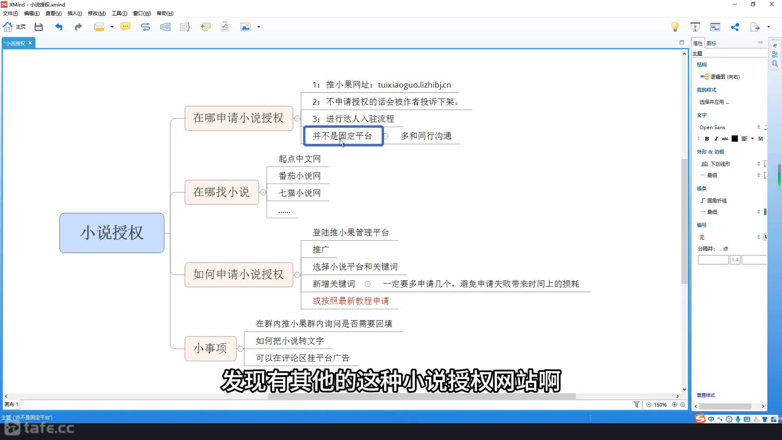Zoom out with the minus icon
Viewport: 782px width, 440px height.
[648, 405]
